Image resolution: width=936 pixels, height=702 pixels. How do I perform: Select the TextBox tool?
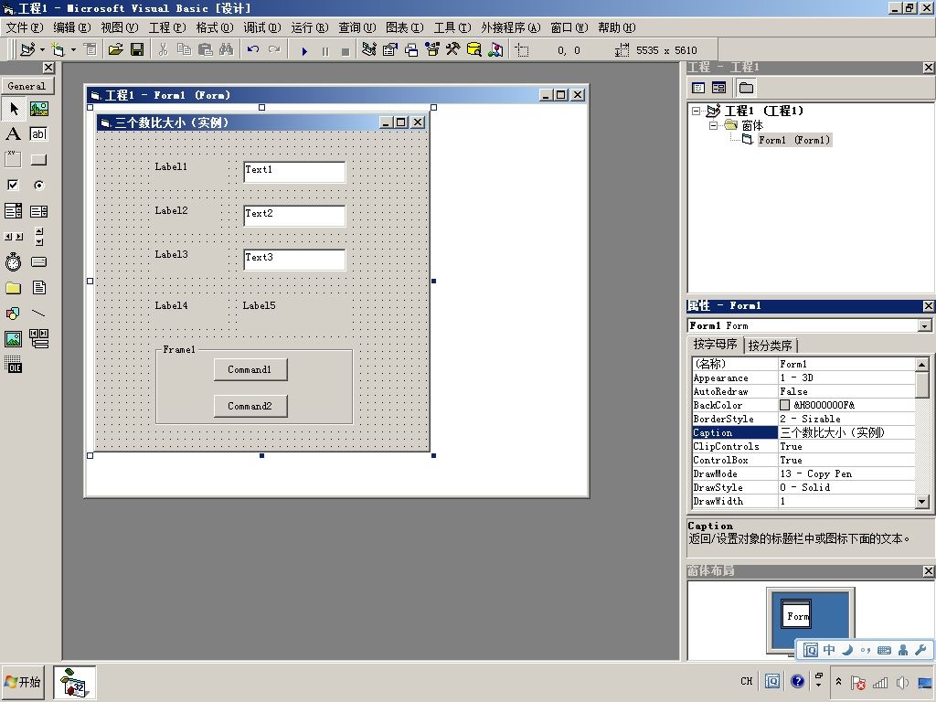point(38,134)
